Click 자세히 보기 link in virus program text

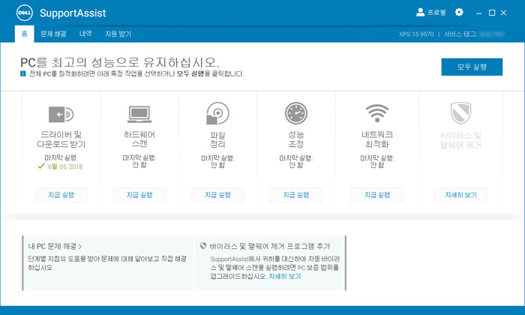[285, 277]
